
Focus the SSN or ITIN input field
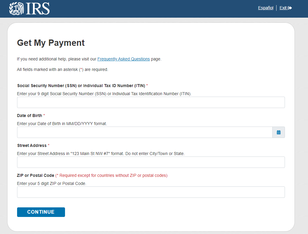tap(151, 102)
